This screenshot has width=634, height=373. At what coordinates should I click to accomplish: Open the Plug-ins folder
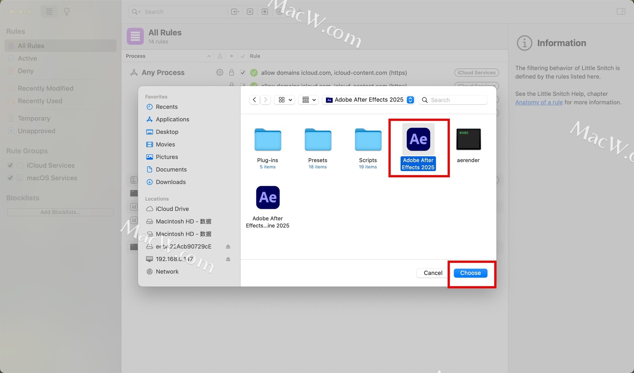pyautogui.click(x=267, y=140)
